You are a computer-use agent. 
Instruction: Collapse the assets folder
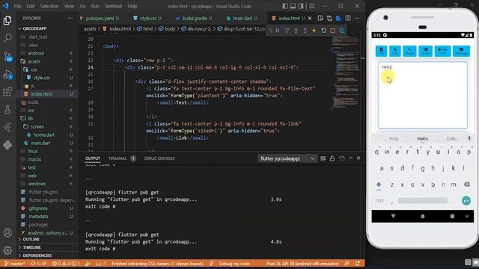(47, 61)
